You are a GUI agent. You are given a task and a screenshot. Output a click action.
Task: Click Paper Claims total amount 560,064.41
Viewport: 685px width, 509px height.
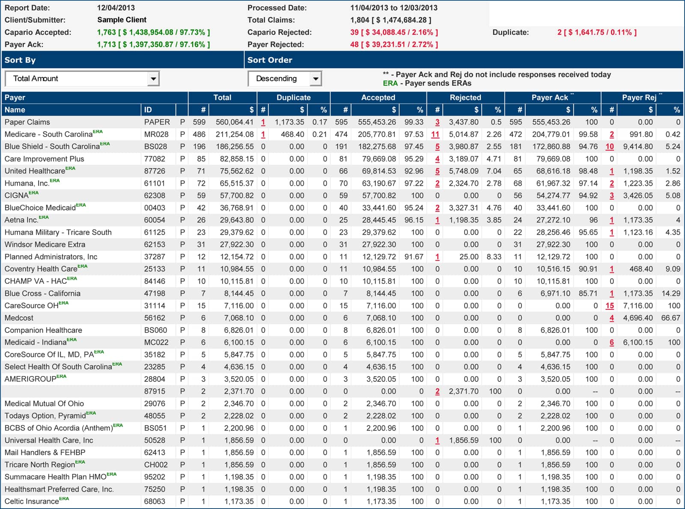click(x=235, y=122)
